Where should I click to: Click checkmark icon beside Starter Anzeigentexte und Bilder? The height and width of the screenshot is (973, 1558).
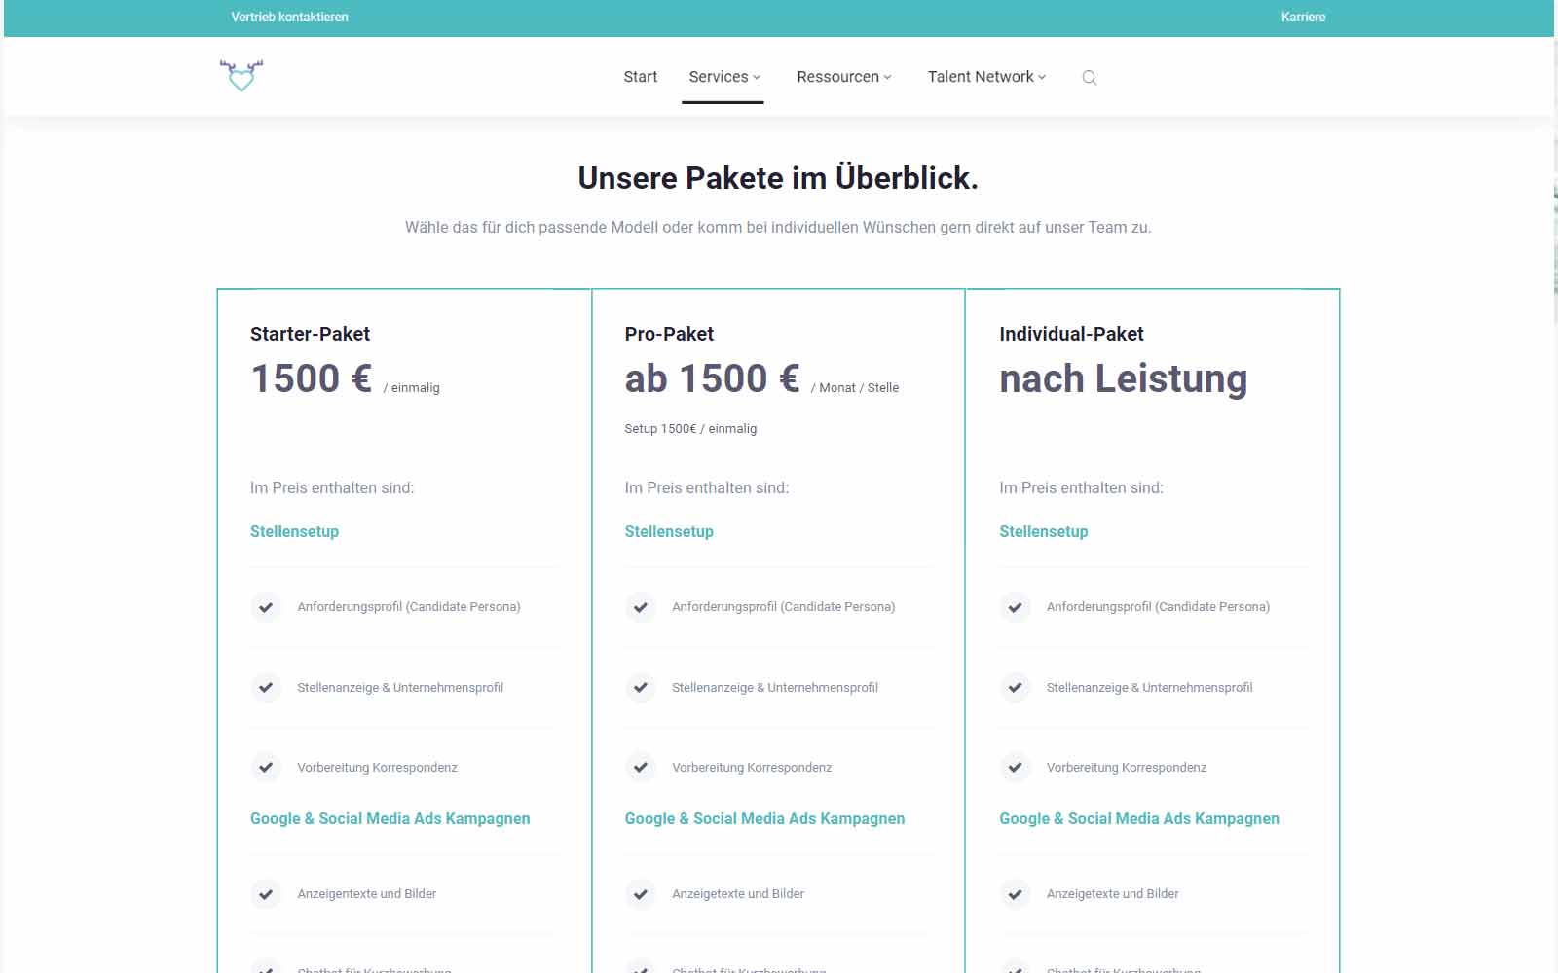pos(266,894)
